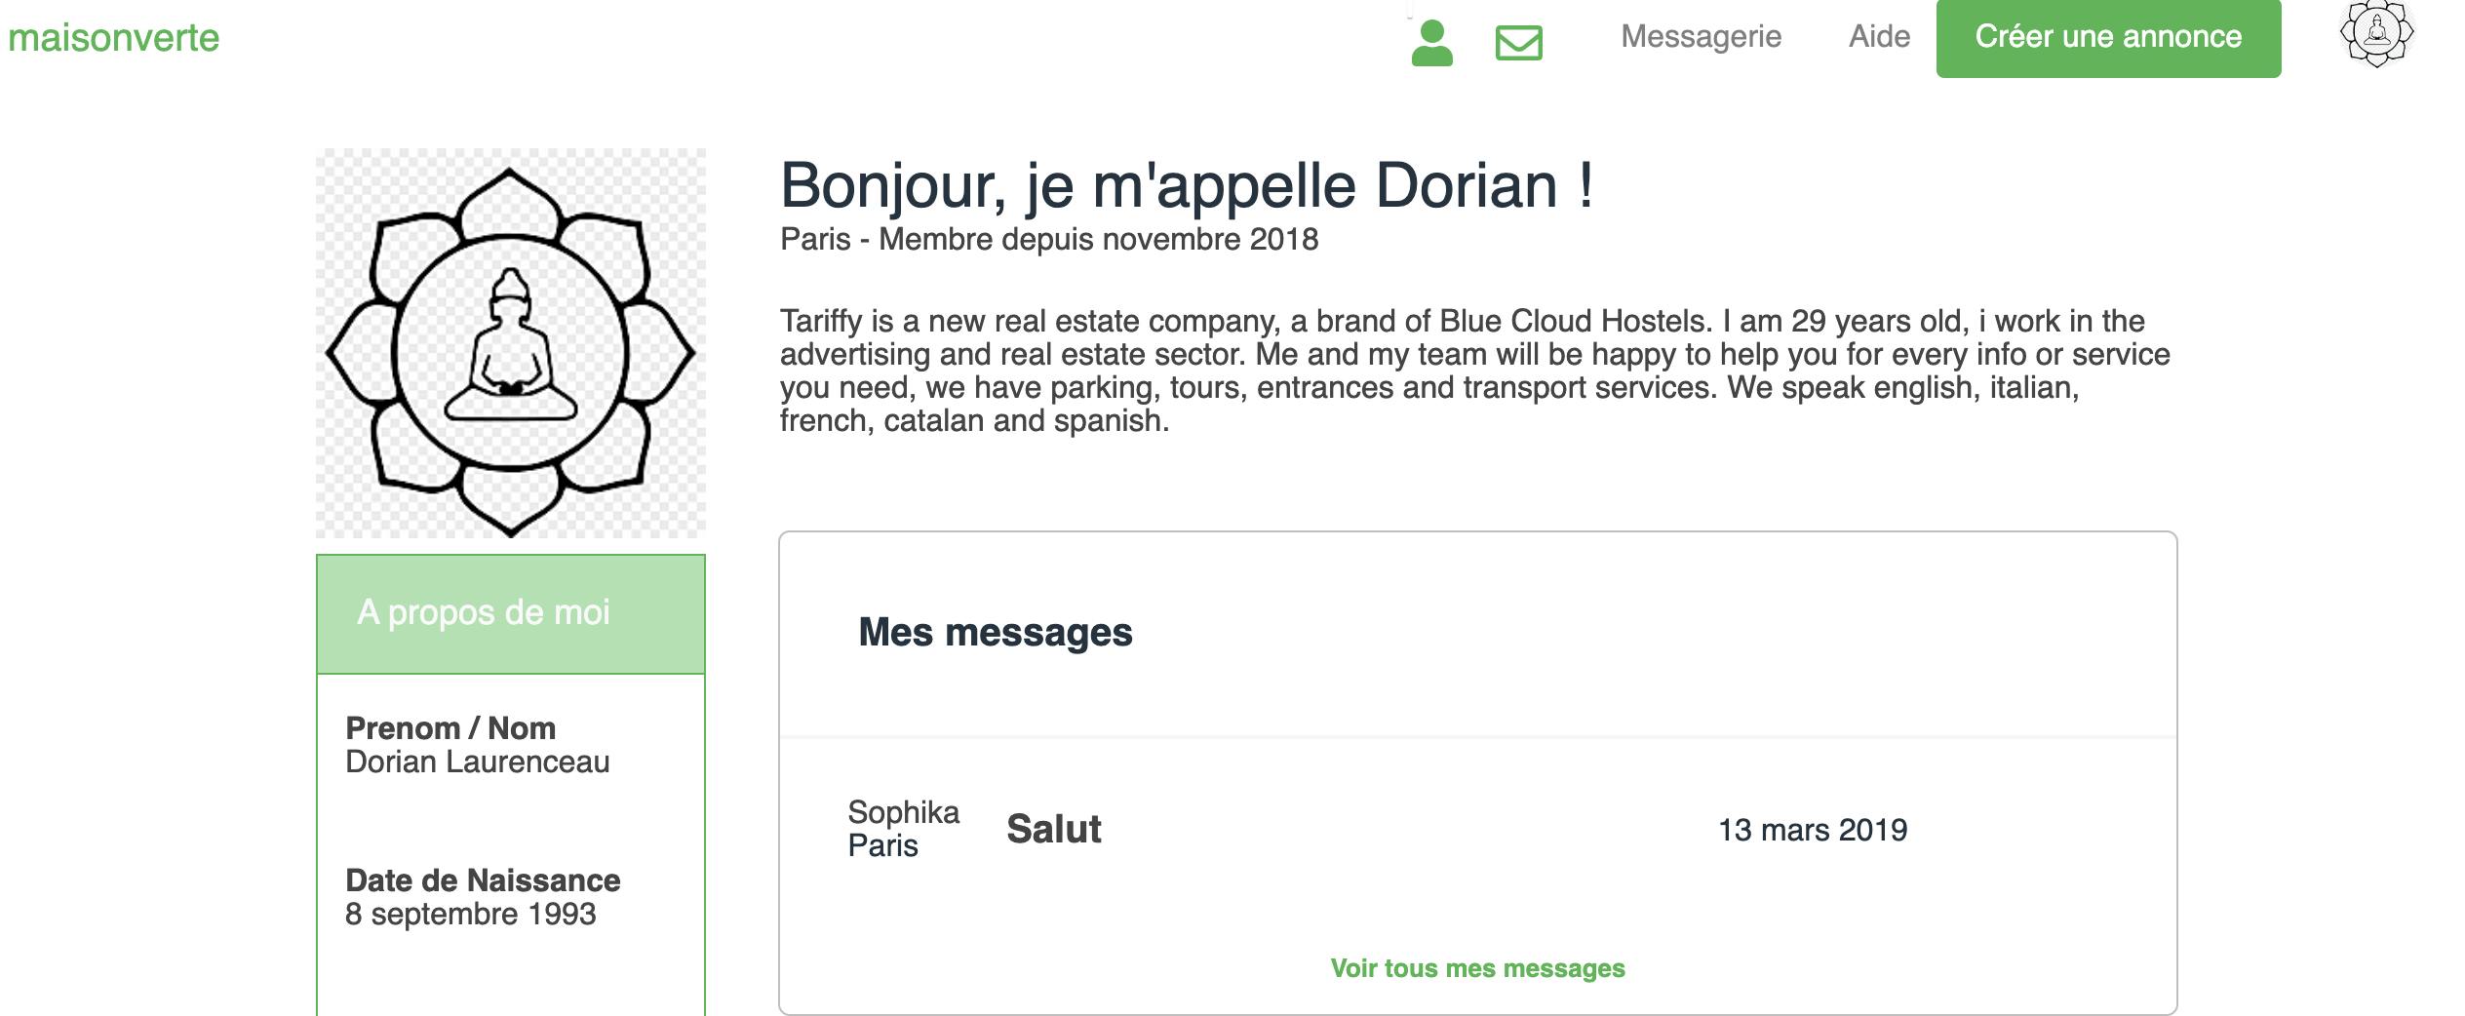Click the Créer une annonce button
The width and height of the screenshot is (2465, 1016).
[2108, 37]
